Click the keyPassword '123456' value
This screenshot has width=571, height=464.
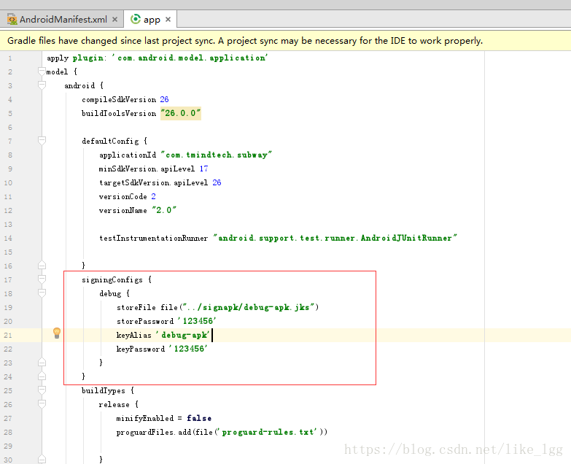[188, 349]
